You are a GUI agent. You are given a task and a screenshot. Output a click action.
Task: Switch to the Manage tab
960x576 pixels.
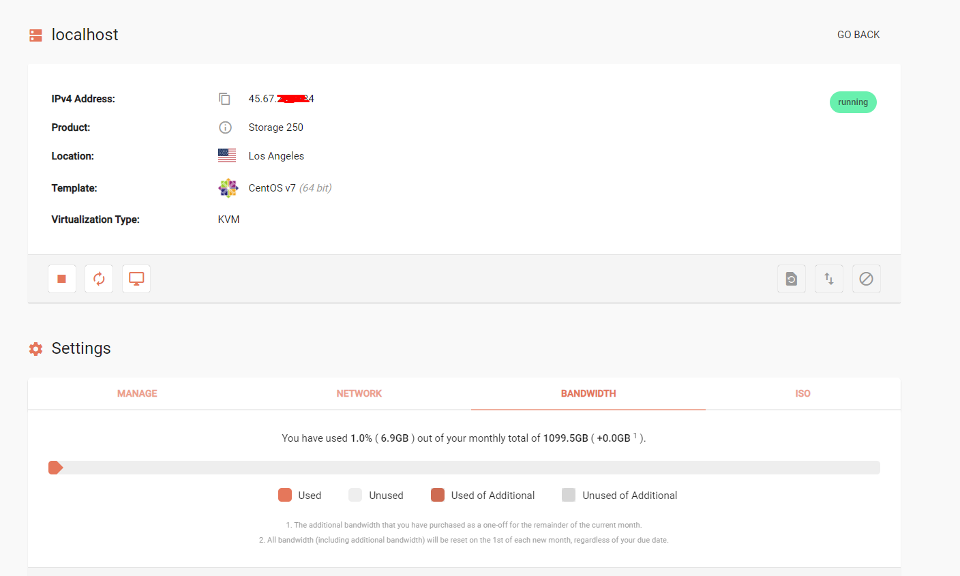click(x=137, y=393)
